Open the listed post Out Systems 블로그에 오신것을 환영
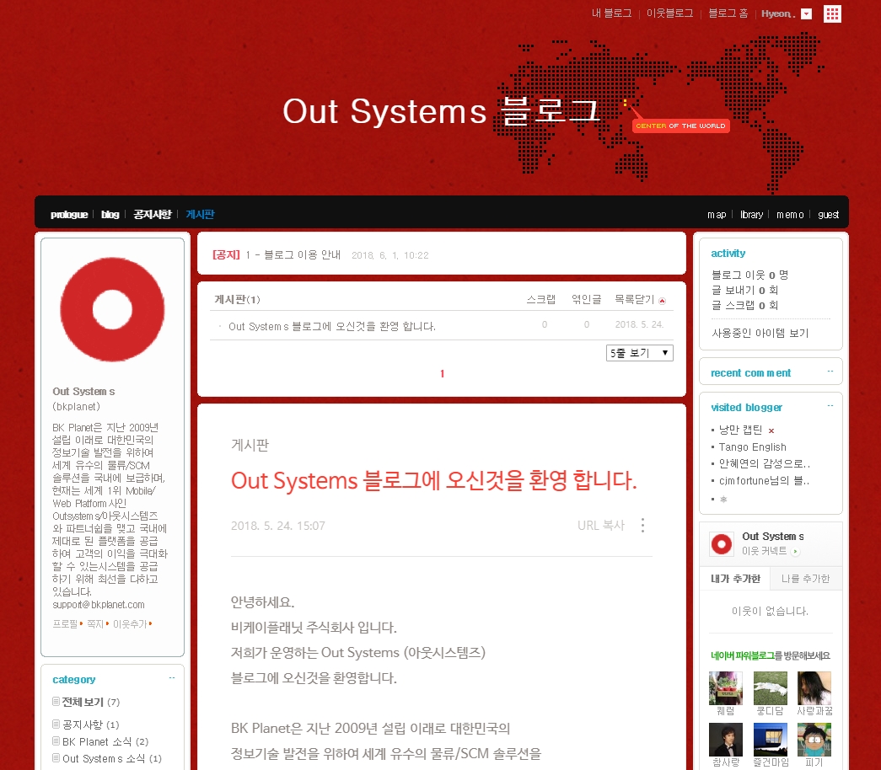Screen dimensions: 881x770 332,326
